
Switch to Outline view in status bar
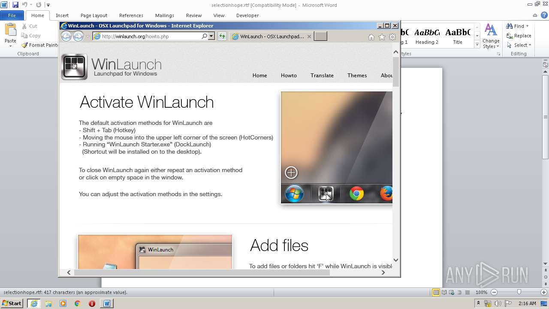pyautogui.click(x=459, y=292)
